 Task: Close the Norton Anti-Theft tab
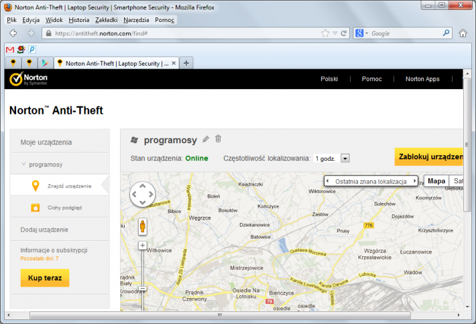coord(174,63)
